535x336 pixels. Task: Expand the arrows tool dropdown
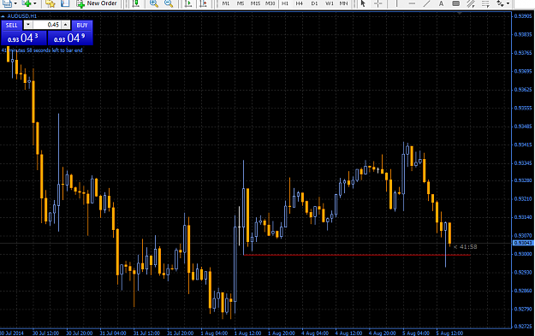[508, 3]
